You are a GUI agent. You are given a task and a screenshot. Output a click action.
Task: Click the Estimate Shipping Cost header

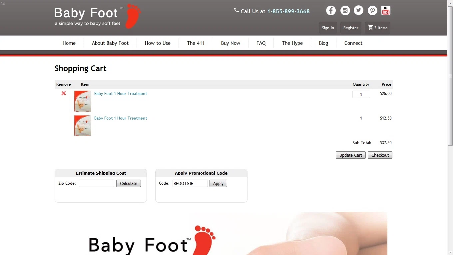click(x=101, y=173)
